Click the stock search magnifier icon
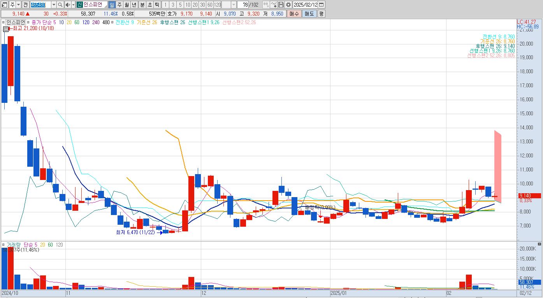Image resolution: width=543 pixels, height=298 pixels. click(x=60, y=5)
